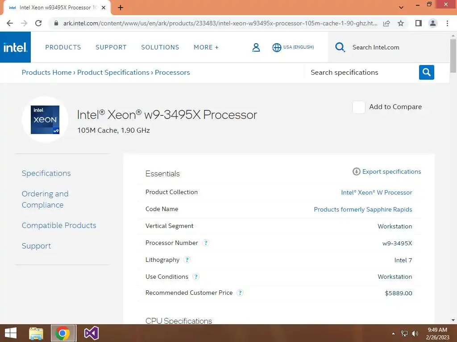This screenshot has height=342, width=457.
Task: Click the w9-3495X processor number value
Action: pos(397,244)
